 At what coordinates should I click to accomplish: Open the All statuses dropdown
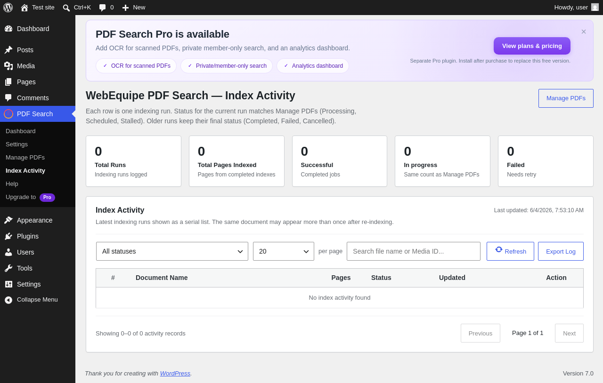(x=172, y=251)
